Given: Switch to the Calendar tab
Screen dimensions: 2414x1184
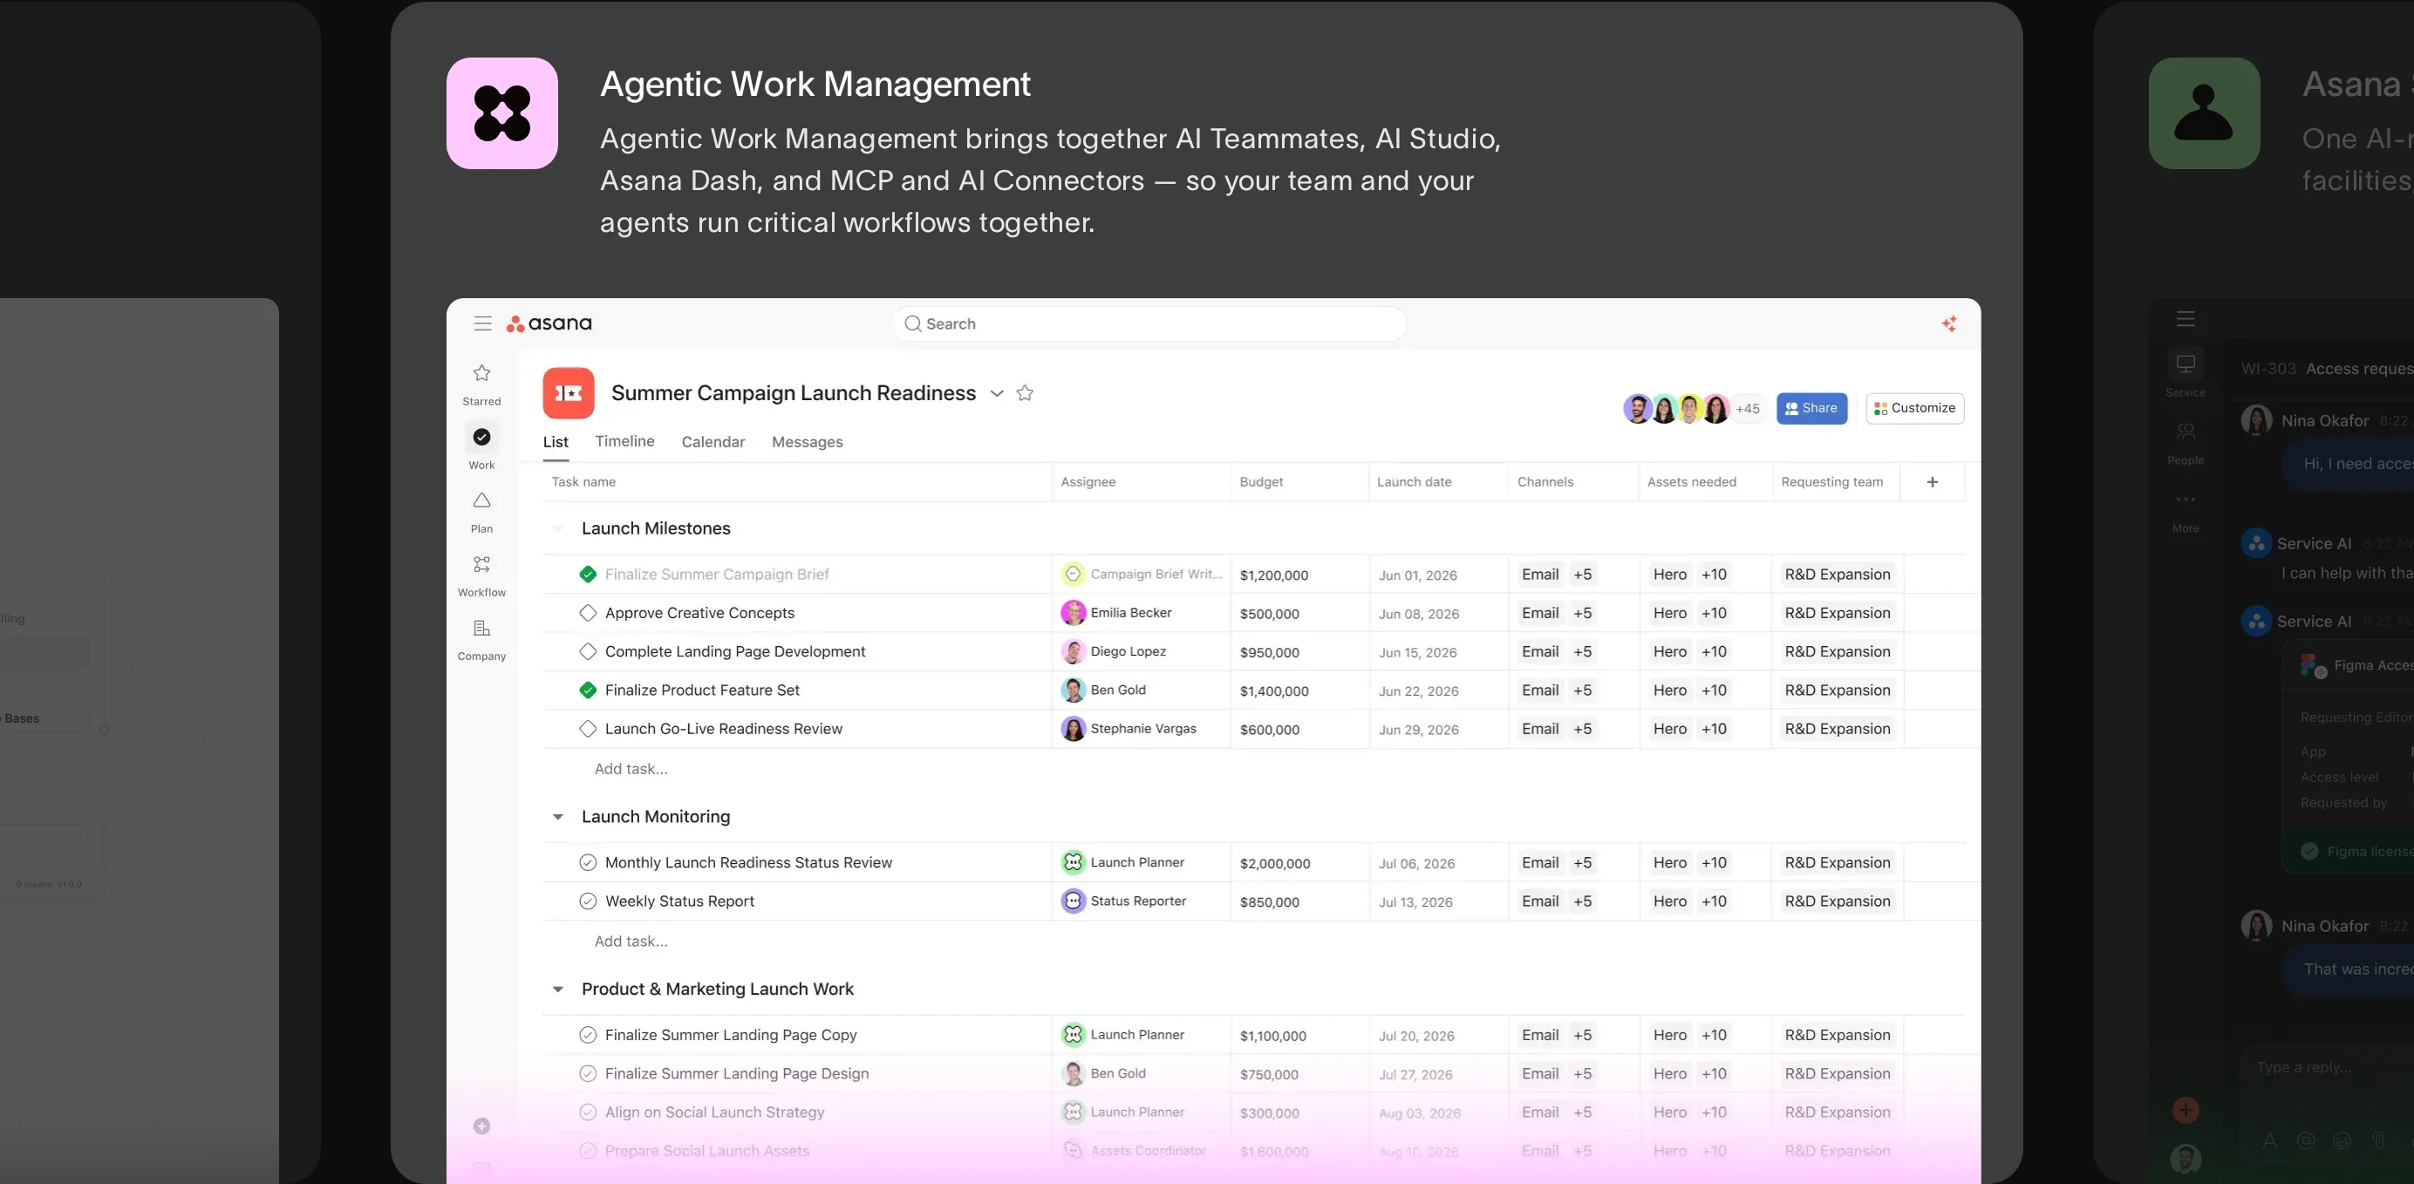Looking at the screenshot, I should 713,441.
